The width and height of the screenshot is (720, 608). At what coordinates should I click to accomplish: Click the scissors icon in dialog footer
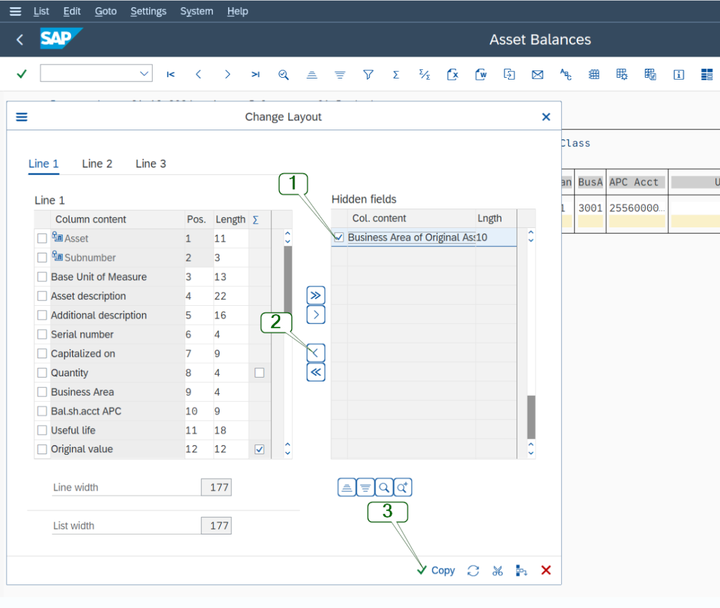(x=498, y=570)
